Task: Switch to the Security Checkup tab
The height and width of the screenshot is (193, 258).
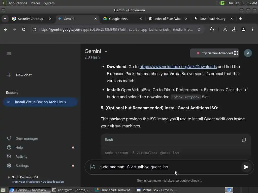Action: (30, 19)
